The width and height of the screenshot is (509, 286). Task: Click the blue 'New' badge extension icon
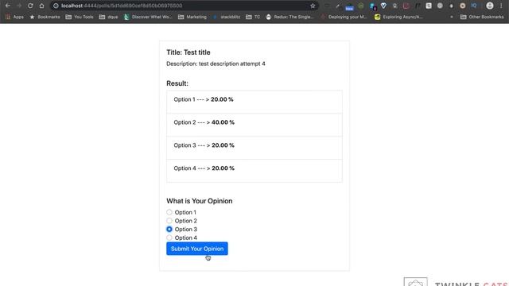(x=349, y=7)
